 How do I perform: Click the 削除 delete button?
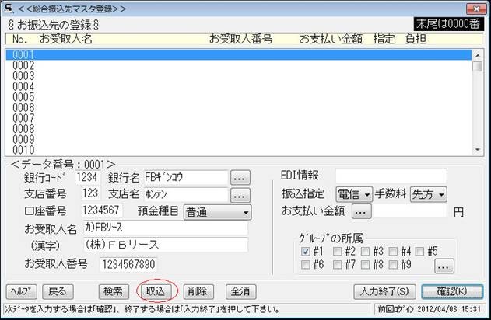click(198, 291)
